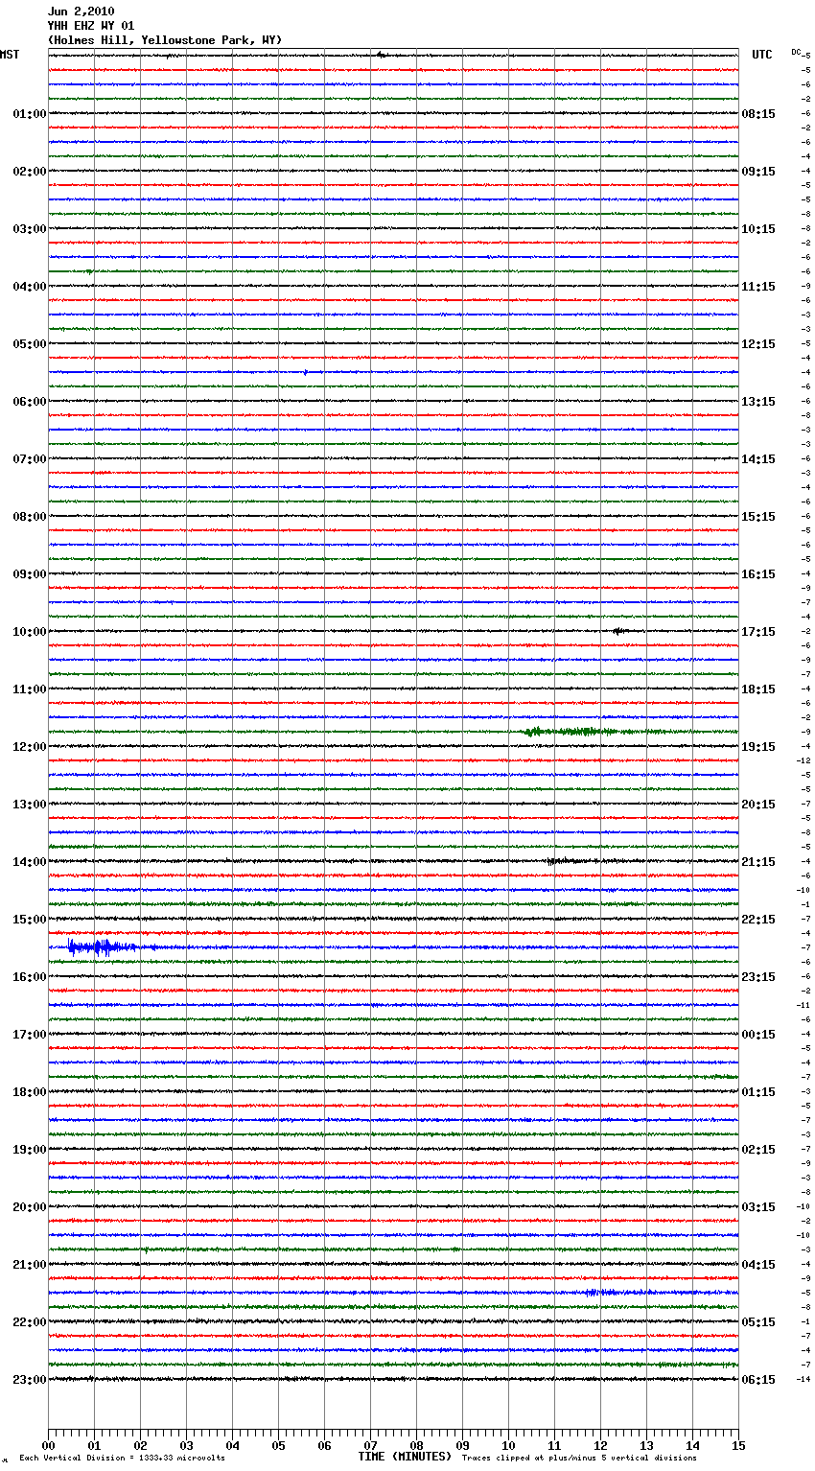Click the "13:15" UTC time label
Screen dimensions: 815x1471
tap(758, 402)
